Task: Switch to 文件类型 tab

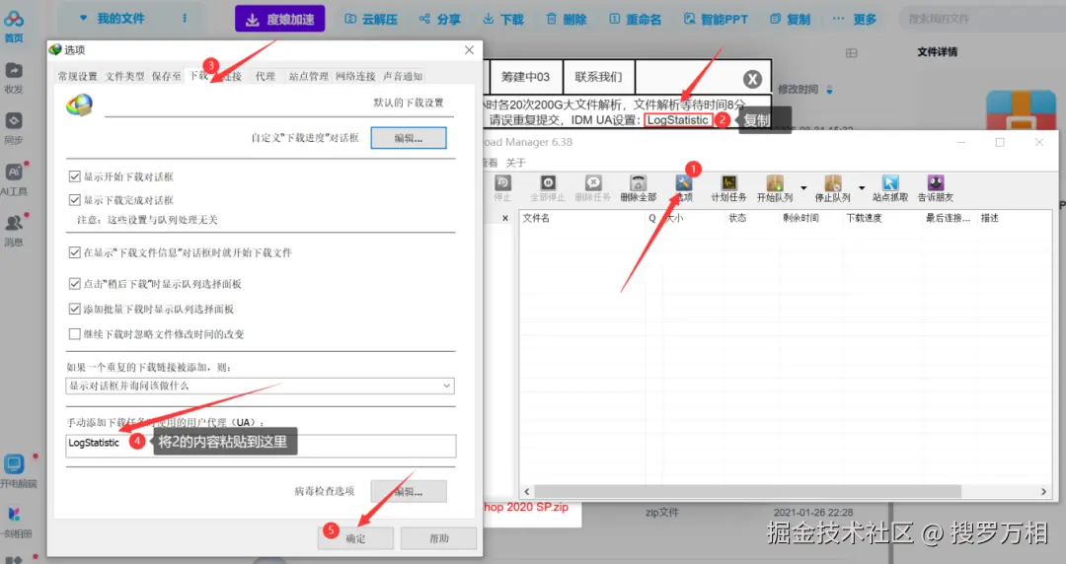Action: (125, 76)
